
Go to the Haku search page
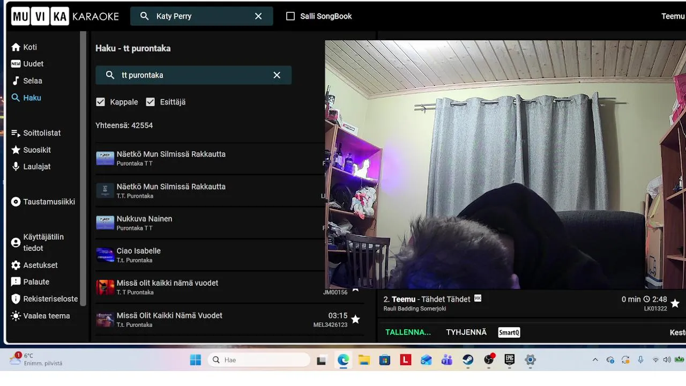pyautogui.click(x=26, y=98)
